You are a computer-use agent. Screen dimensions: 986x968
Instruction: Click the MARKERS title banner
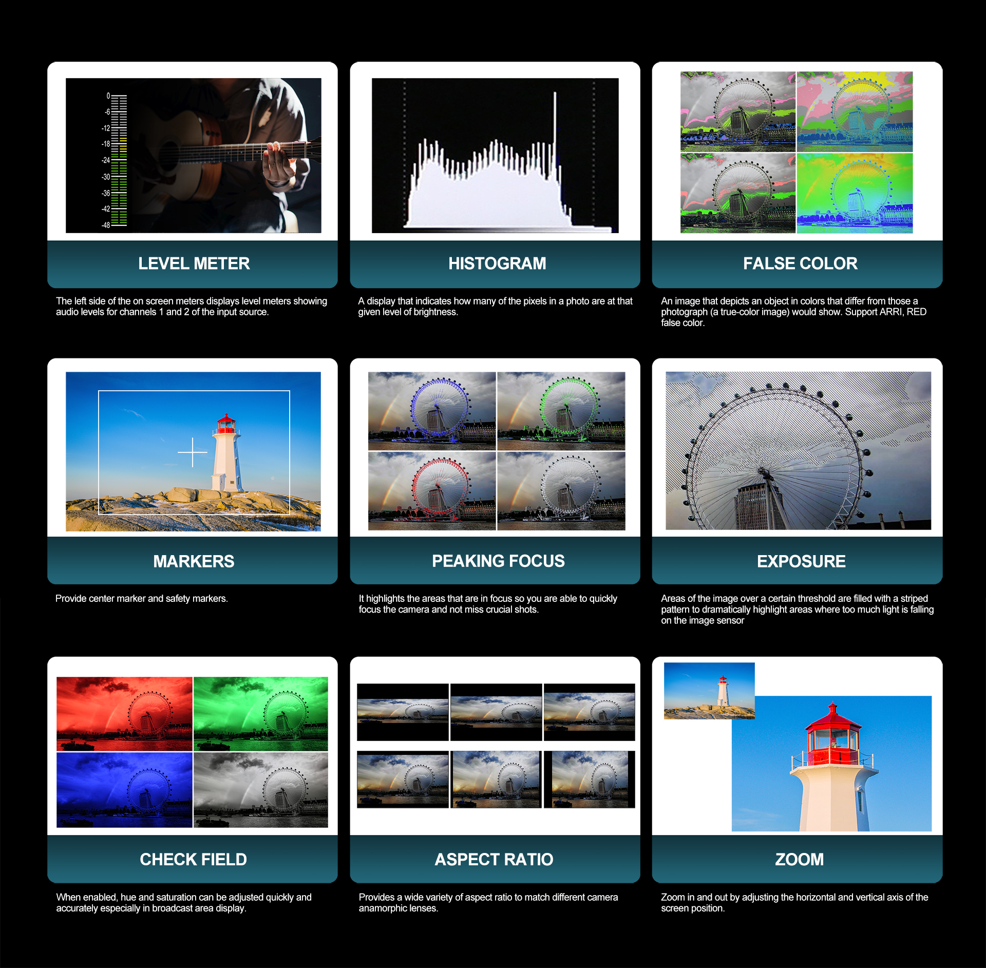(193, 561)
